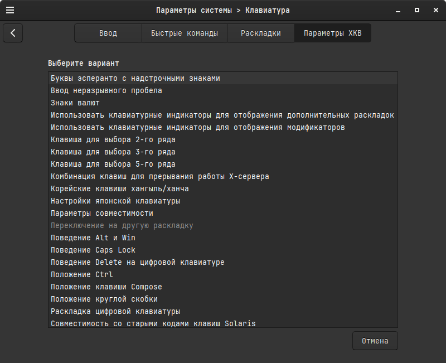Click the Отмена button
This screenshot has height=363, width=446.
click(375, 341)
